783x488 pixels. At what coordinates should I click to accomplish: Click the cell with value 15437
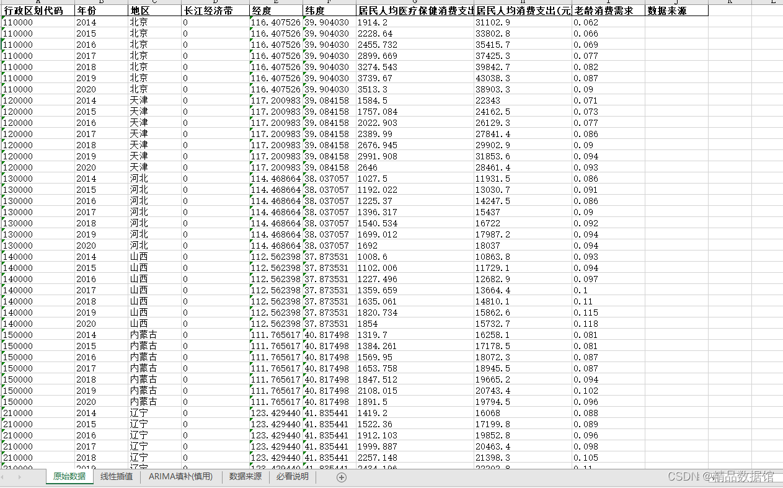(523, 212)
